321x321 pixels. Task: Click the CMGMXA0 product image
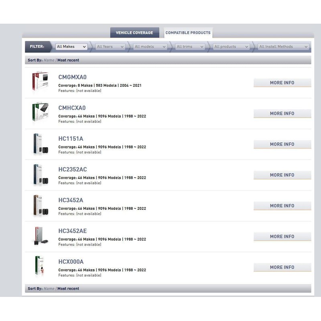41,81
